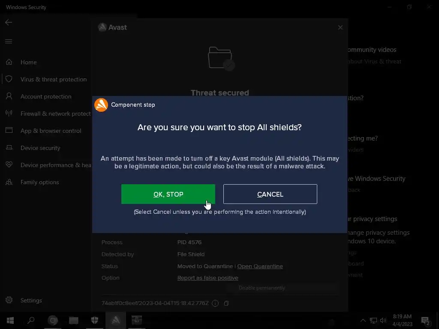Open Device security section
The height and width of the screenshot is (329, 439).
click(x=40, y=148)
